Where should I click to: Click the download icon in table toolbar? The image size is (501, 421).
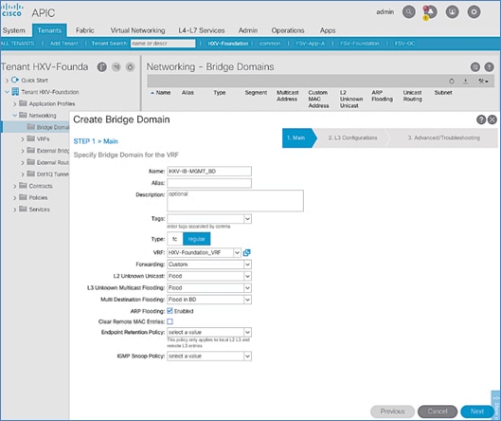(x=466, y=82)
